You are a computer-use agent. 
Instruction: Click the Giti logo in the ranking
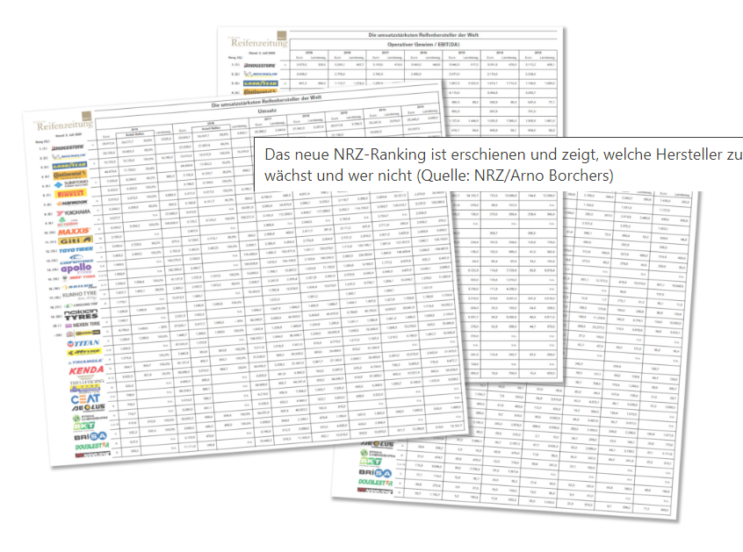[x=76, y=240]
